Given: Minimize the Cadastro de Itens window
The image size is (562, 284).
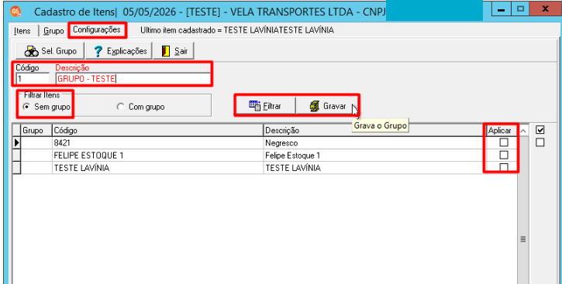Looking at the screenshot, I should [x=501, y=9].
